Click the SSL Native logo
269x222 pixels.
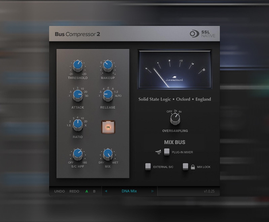(x=202, y=34)
